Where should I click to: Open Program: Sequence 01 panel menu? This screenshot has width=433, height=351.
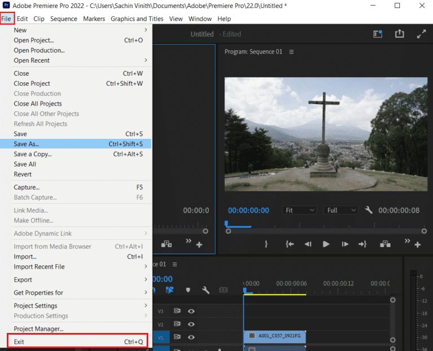(x=291, y=52)
